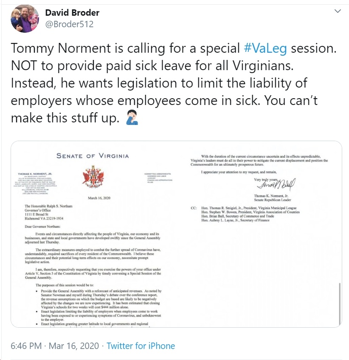
Task: Click the 6:46 PM Mar 16, 2020 timestamp
Action: (55, 346)
